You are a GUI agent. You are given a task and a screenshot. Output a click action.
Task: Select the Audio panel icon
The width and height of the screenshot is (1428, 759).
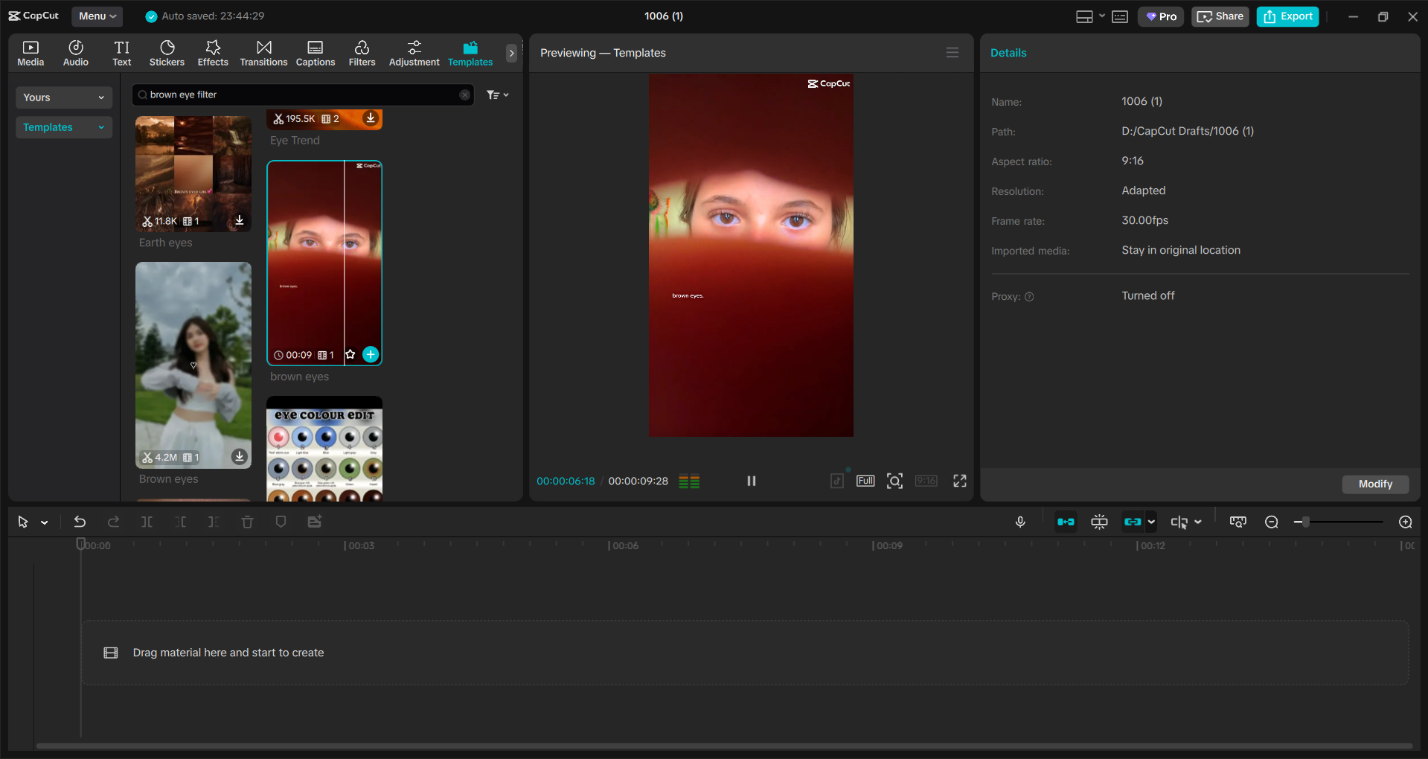click(x=75, y=52)
